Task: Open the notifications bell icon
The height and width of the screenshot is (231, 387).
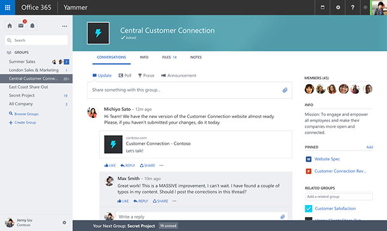Action: point(32,25)
